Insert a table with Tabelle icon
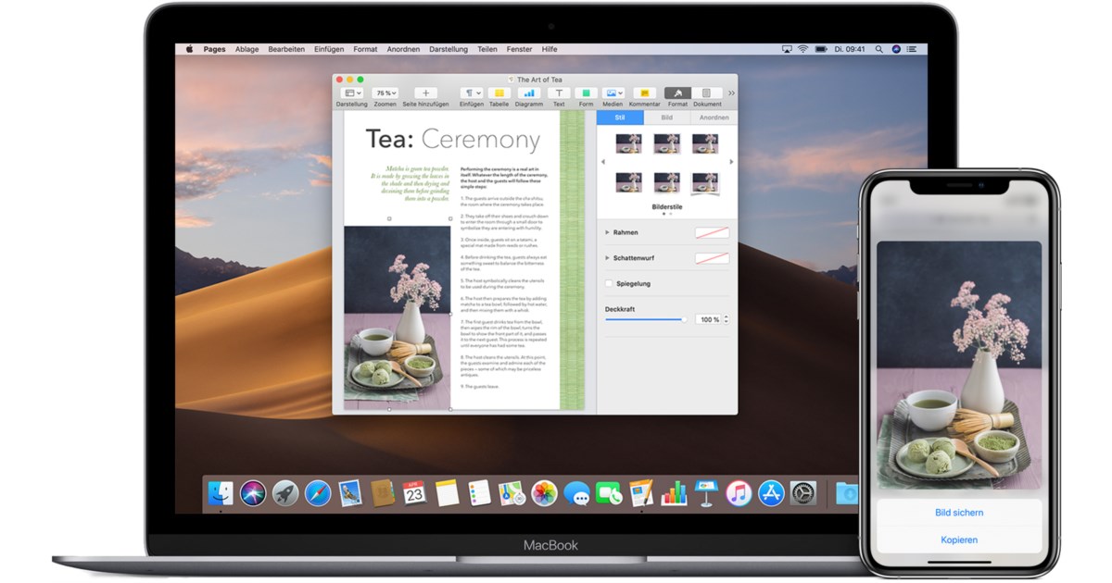 499,93
